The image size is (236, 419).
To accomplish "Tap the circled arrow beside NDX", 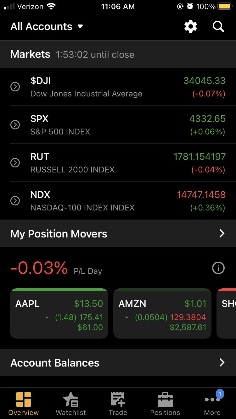I will coord(15,201).
